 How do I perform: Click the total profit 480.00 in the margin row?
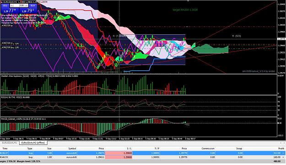(x=277, y=161)
